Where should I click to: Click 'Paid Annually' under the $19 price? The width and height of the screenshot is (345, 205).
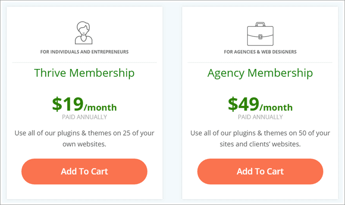click(x=85, y=117)
